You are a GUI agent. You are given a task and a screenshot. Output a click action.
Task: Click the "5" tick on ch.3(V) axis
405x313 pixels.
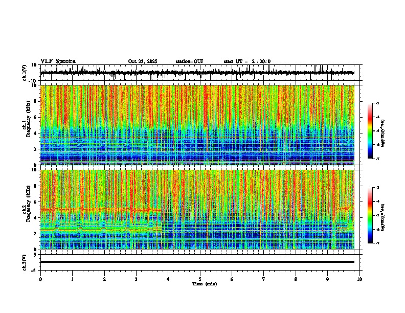click(36, 254)
